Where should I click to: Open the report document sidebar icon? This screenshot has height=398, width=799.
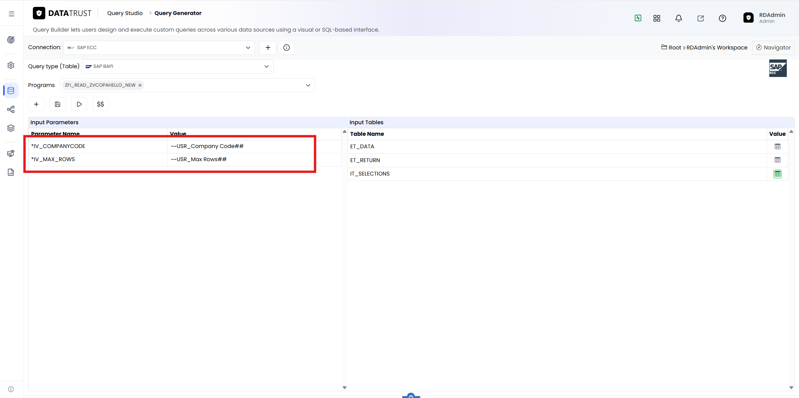pyautogui.click(x=11, y=172)
